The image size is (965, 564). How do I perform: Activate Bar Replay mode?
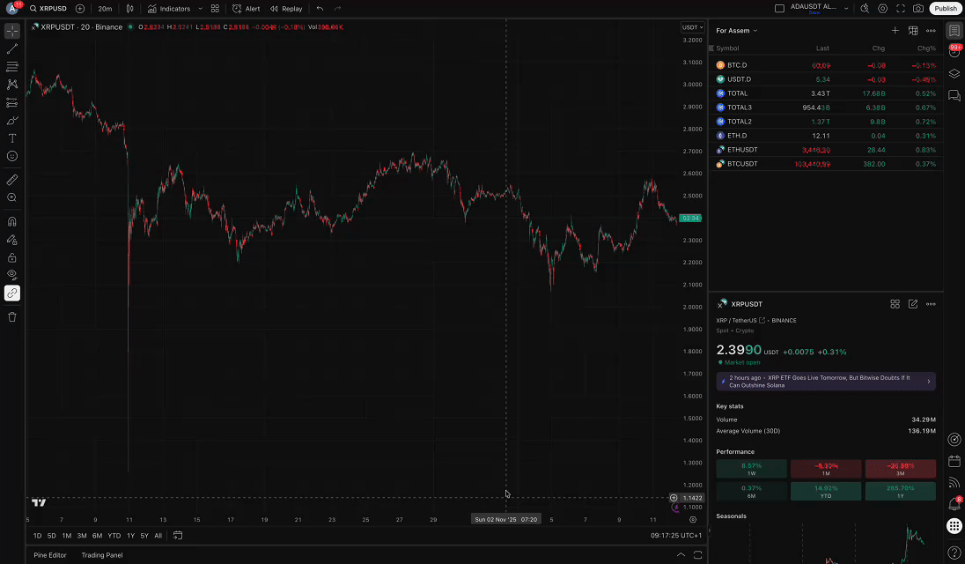click(286, 8)
